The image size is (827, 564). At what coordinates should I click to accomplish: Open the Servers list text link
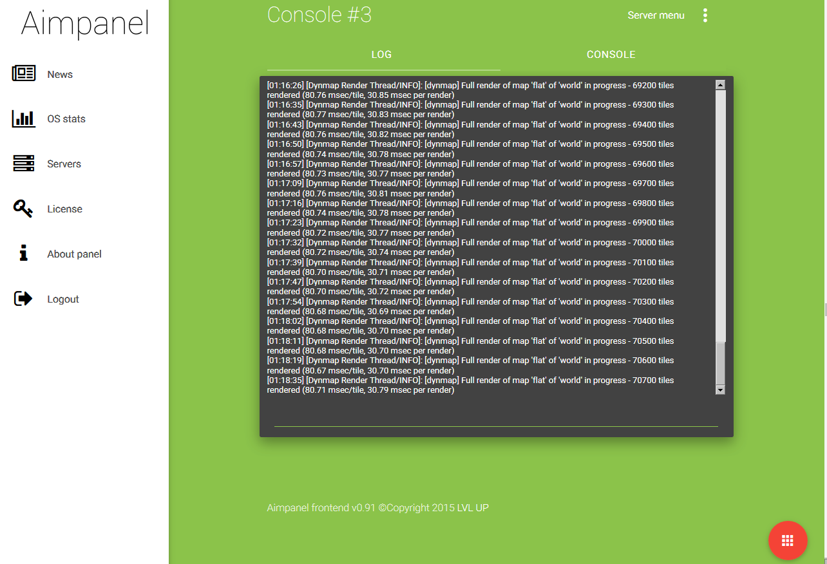tap(64, 164)
